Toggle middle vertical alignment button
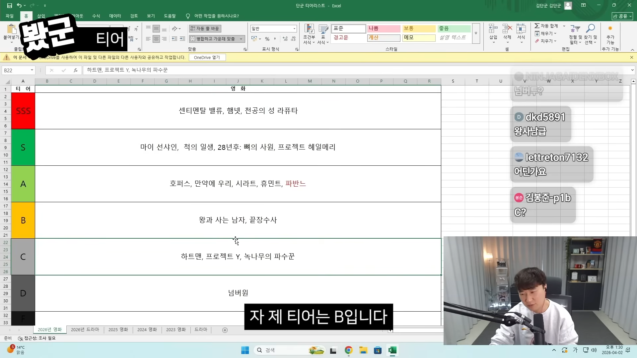The width and height of the screenshot is (637, 358). (156, 29)
